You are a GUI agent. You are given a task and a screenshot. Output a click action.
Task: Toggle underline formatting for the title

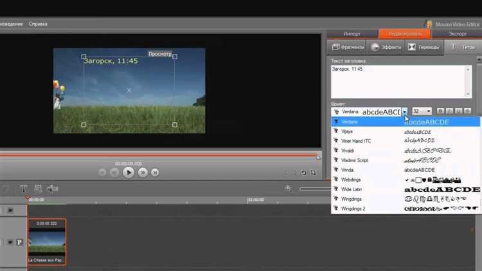tap(459, 111)
